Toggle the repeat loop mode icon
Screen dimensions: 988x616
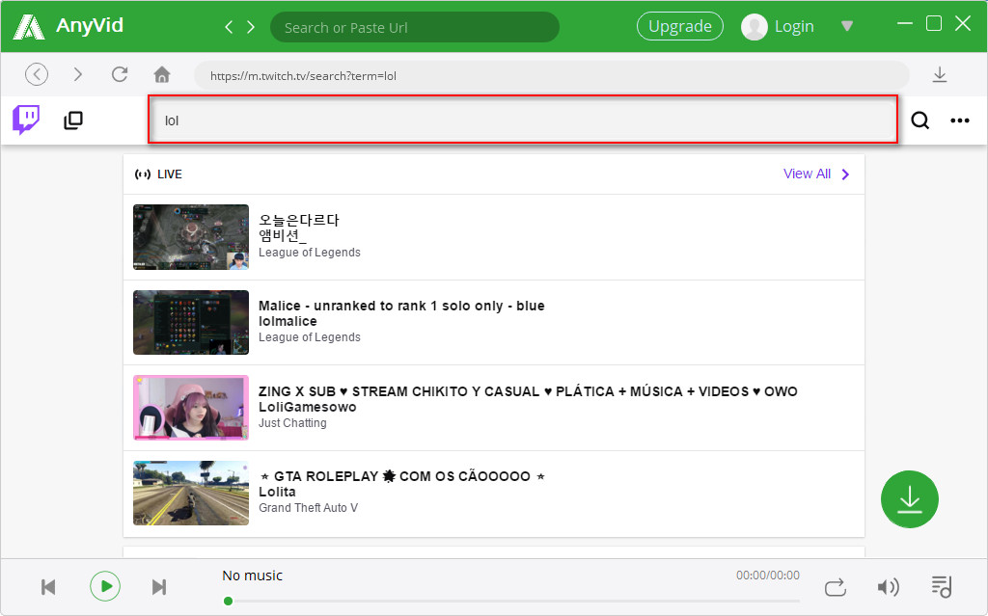tap(836, 588)
